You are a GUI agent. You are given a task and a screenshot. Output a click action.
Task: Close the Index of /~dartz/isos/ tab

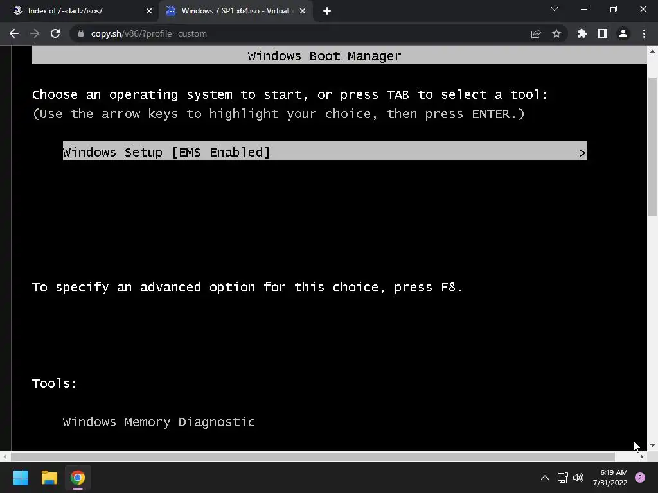[x=149, y=11]
